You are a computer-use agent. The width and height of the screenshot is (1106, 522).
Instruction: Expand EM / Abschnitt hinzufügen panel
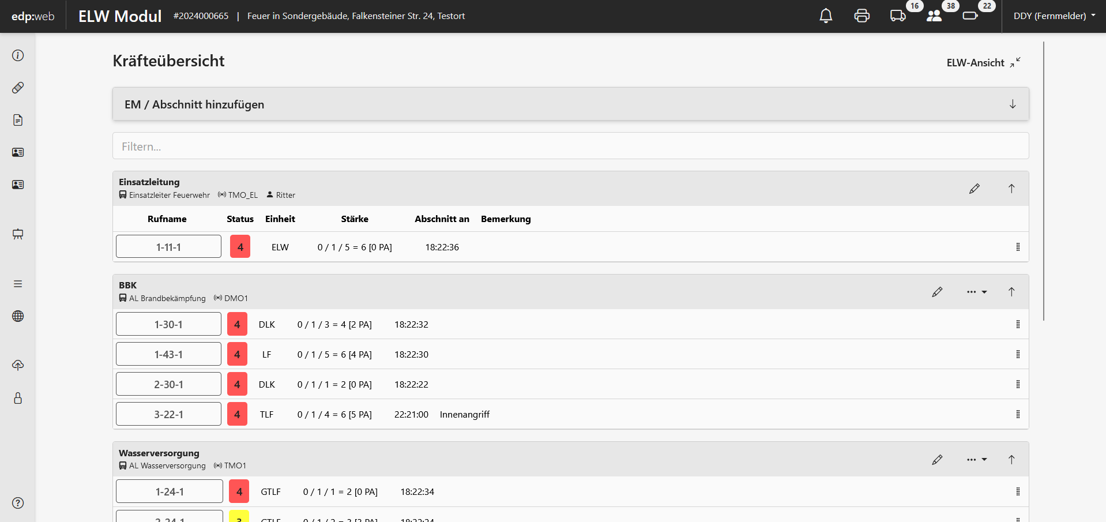tap(570, 104)
